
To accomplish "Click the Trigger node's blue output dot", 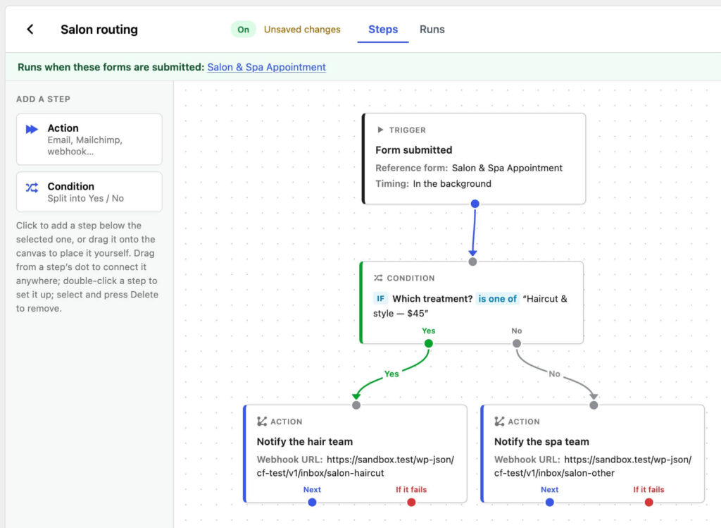I will click(475, 204).
